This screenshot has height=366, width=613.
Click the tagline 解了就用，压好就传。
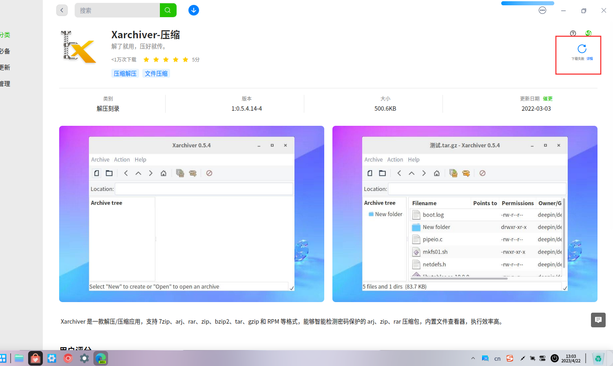pos(139,46)
